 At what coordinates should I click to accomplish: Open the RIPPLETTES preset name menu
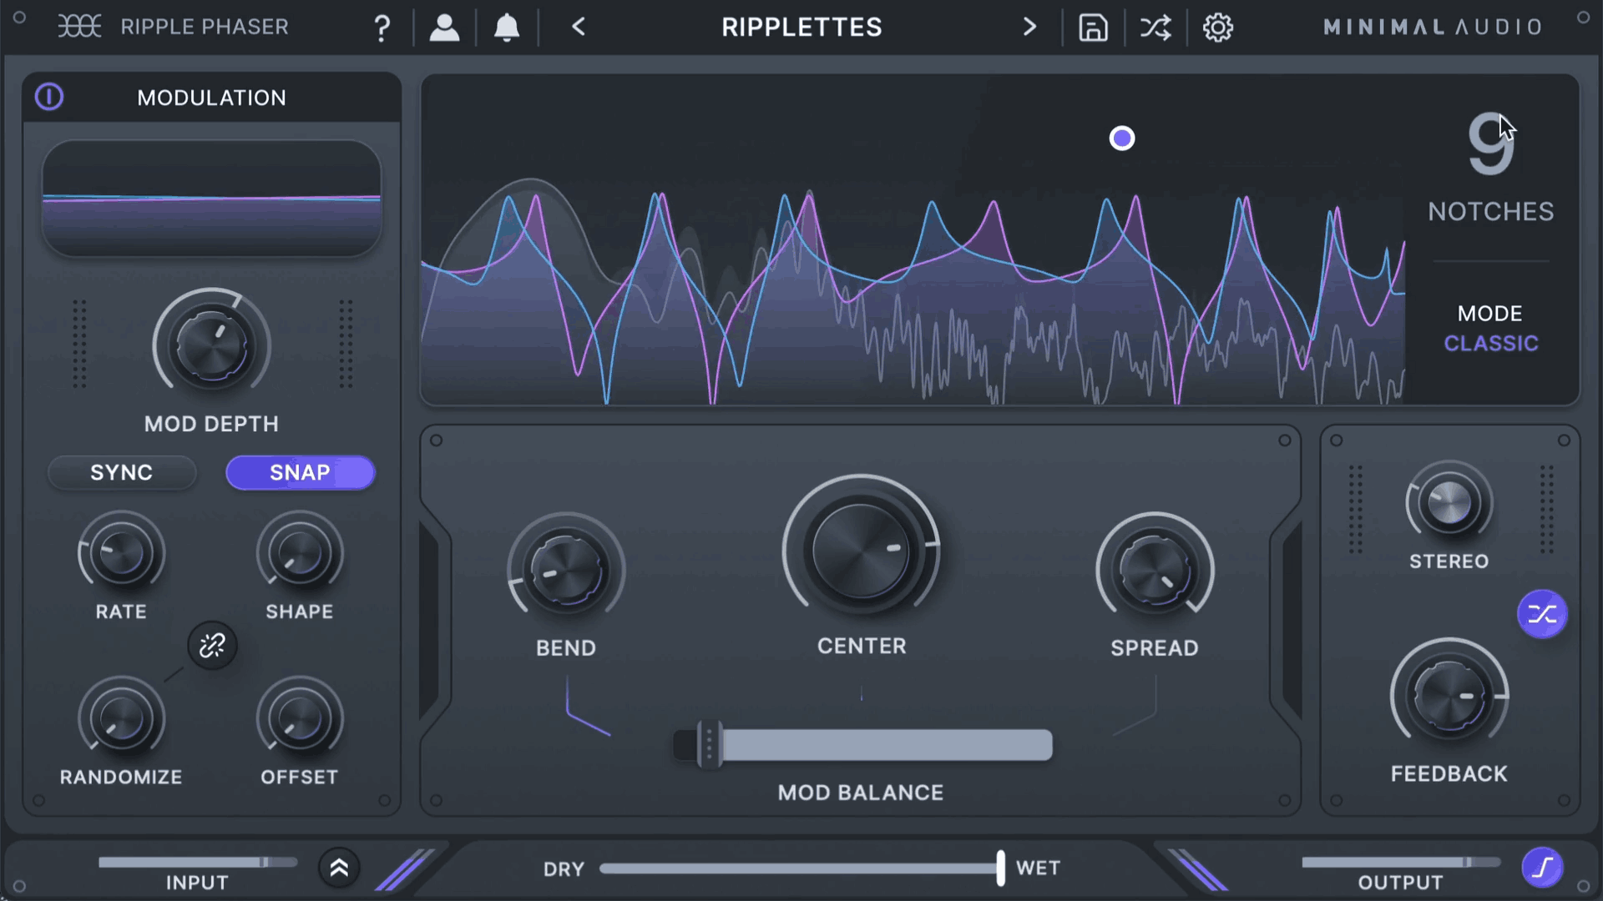point(801,27)
